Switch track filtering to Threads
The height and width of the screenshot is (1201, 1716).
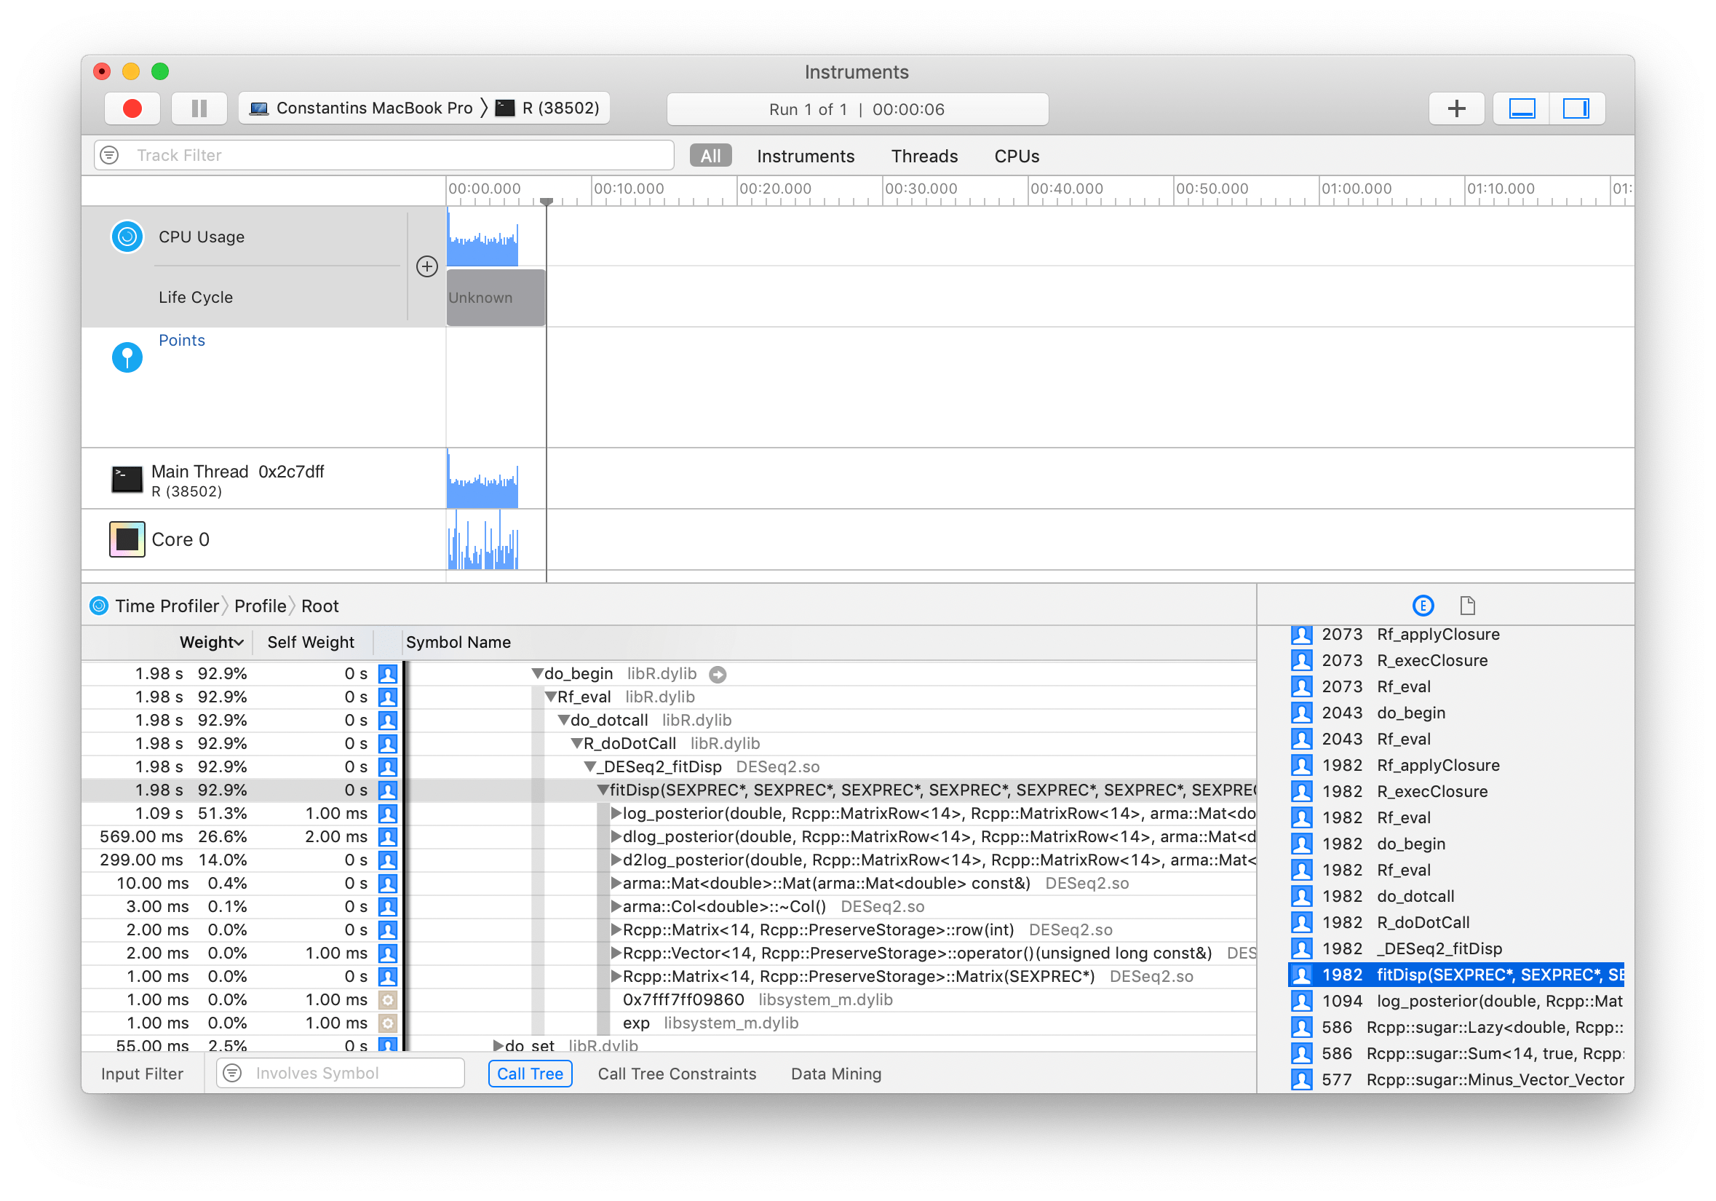[x=923, y=156]
